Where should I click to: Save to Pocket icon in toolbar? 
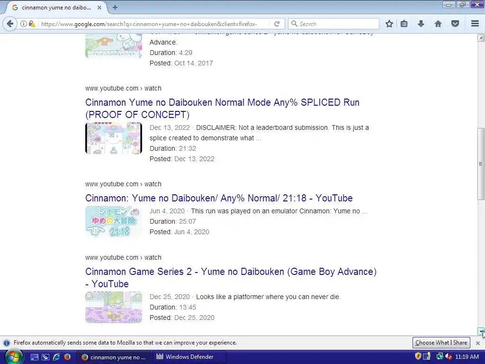point(455,24)
